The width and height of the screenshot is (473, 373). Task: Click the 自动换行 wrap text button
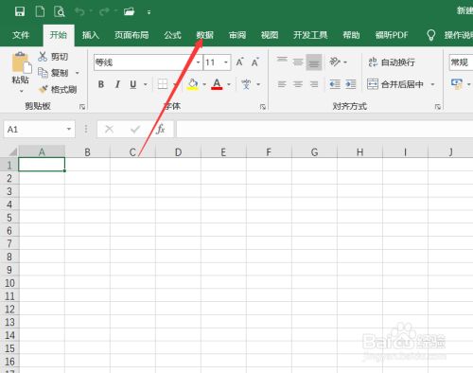tap(392, 62)
